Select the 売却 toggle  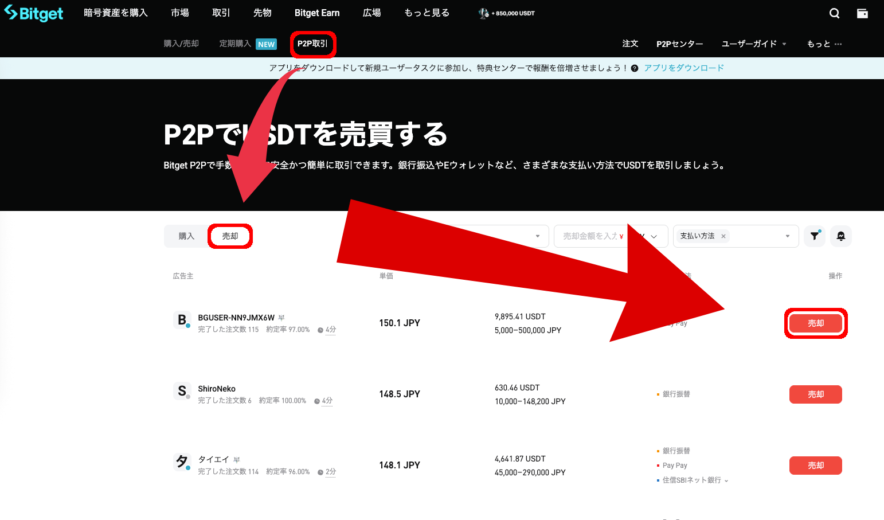(230, 236)
